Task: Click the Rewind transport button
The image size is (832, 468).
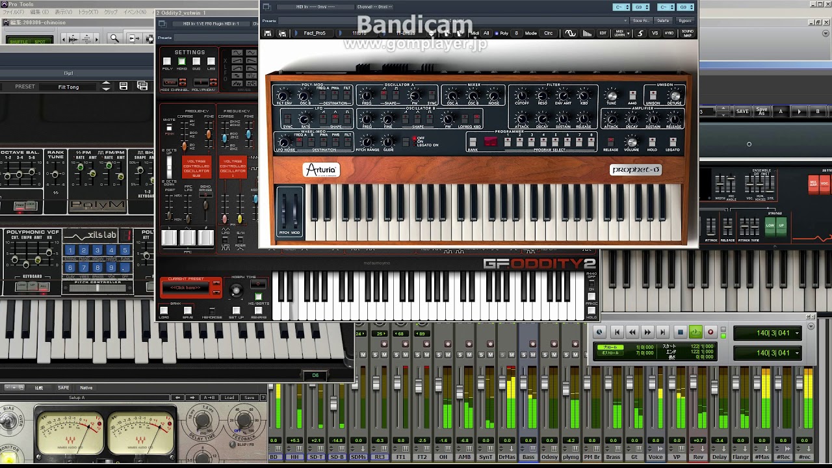Action: pos(632,332)
